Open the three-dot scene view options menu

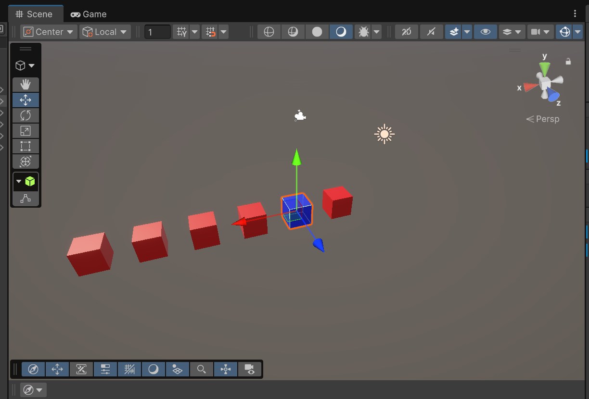coord(575,13)
